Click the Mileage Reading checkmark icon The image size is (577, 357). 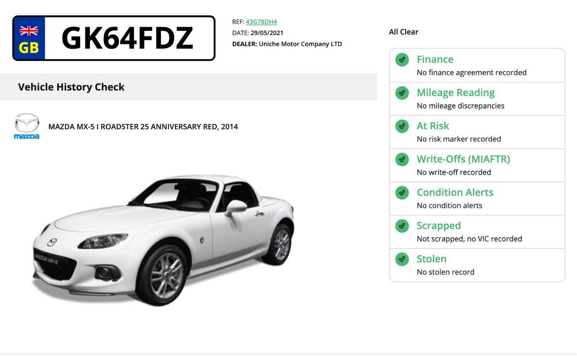tap(402, 93)
